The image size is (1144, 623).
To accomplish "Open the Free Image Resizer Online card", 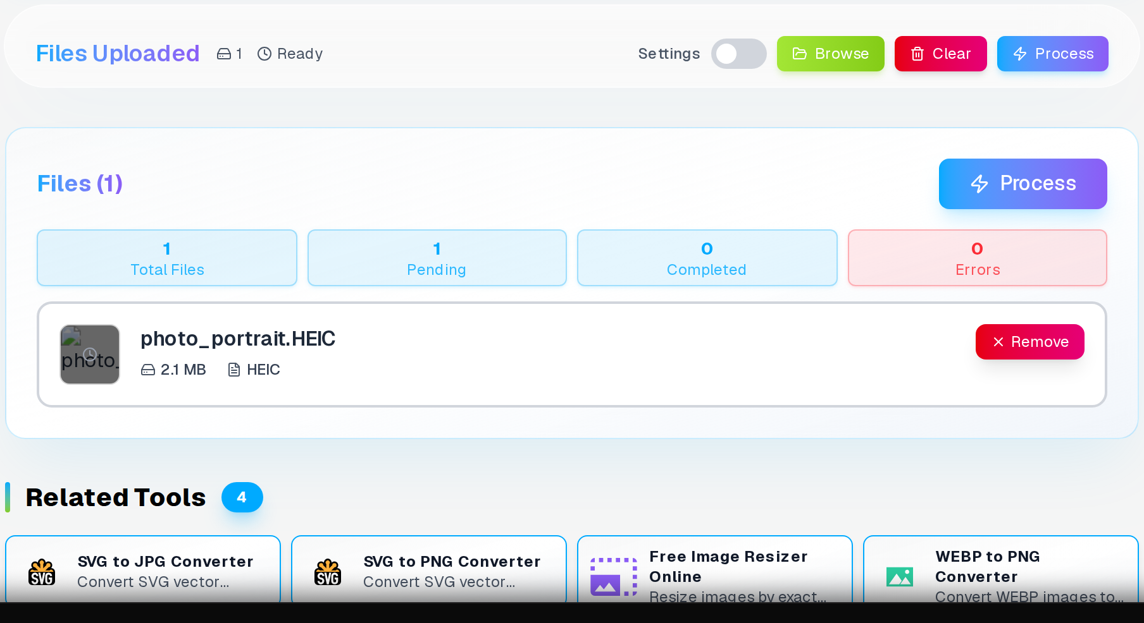I will (715, 570).
